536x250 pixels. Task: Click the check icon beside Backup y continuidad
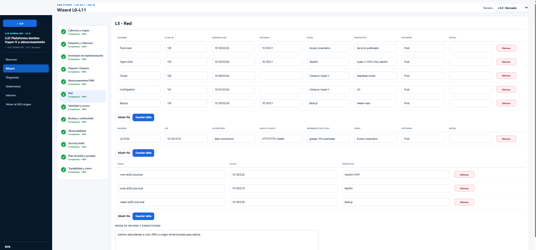(64, 120)
